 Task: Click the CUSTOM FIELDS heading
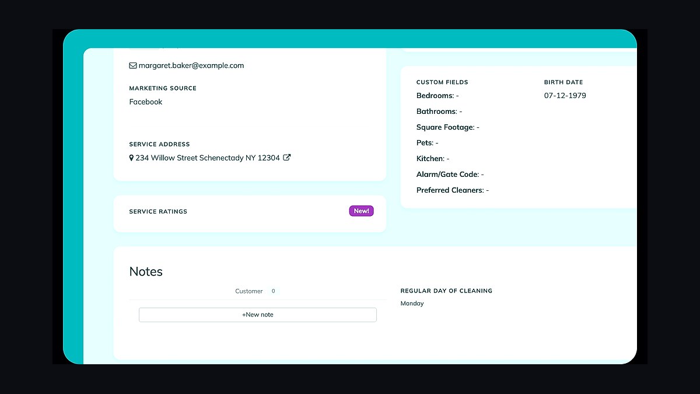coord(442,82)
